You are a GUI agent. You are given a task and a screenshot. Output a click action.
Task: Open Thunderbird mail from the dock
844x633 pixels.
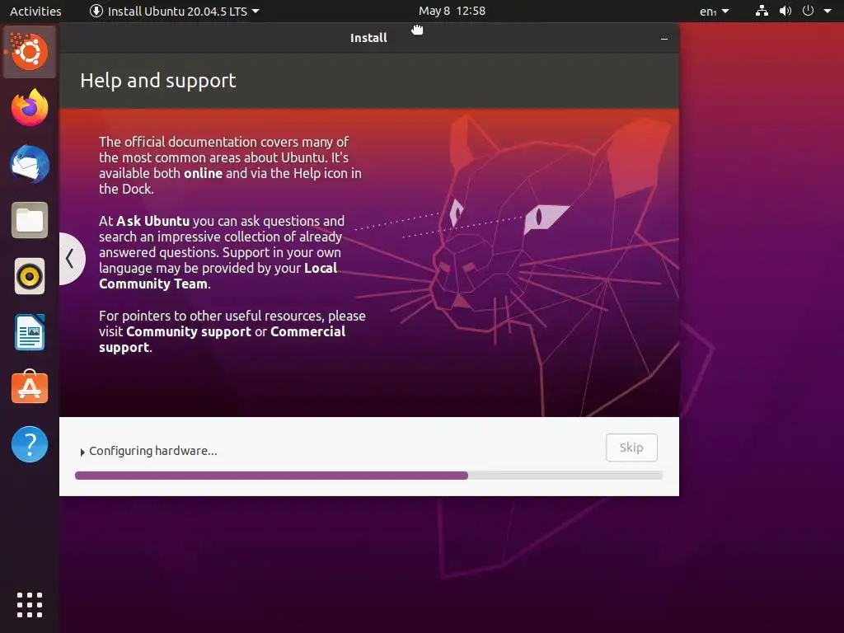click(30, 164)
